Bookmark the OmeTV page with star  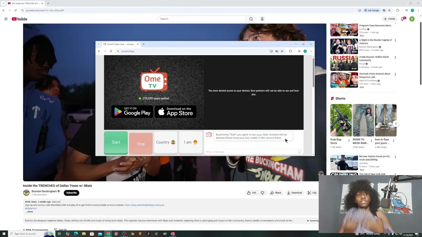[x=282, y=51]
